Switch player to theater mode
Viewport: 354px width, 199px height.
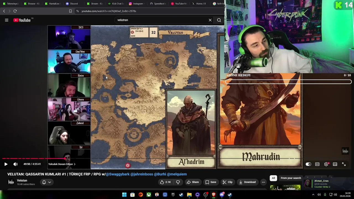tap(335, 164)
